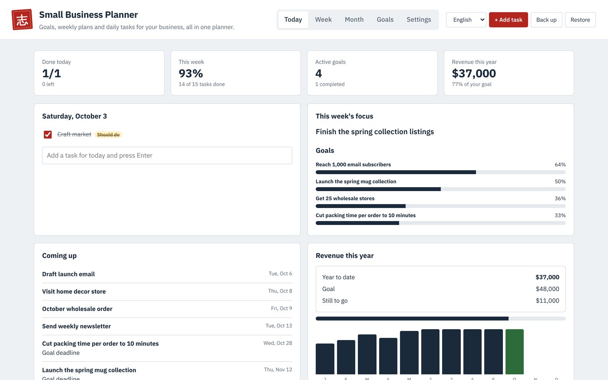The width and height of the screenshot is (608, 380).
Task: Click the Saturday, October 3 heading
Action: (x=74, y=116)
